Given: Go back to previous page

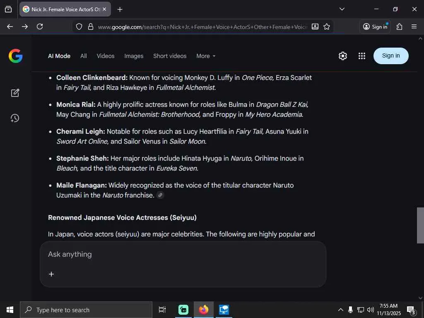Looking at the screenshot, I should 10,26.
